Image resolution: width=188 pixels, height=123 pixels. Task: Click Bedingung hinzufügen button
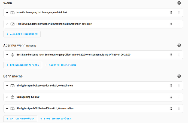click(x=23, y=65)
